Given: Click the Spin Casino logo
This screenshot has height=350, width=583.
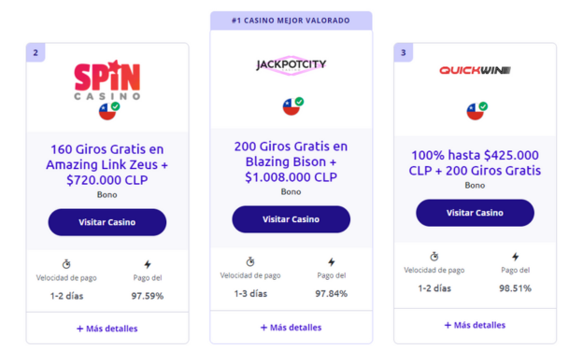Looking at the screenshot, I should 107,80.
